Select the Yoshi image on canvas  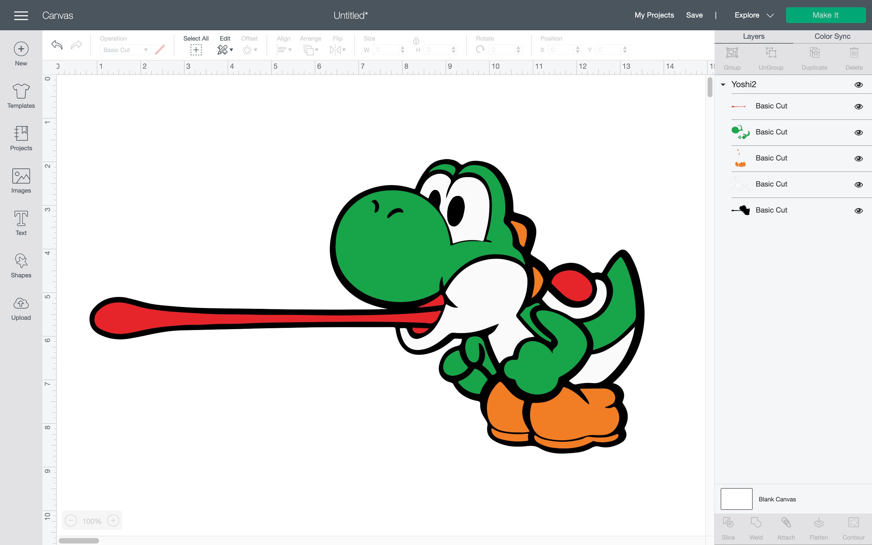(367, 306)
